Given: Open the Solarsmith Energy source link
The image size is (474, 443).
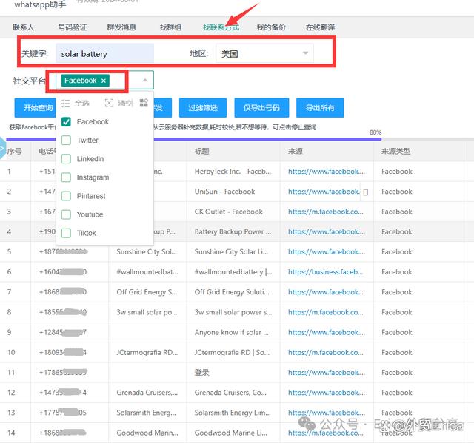Looking at the screenshot, I should 327,413.
